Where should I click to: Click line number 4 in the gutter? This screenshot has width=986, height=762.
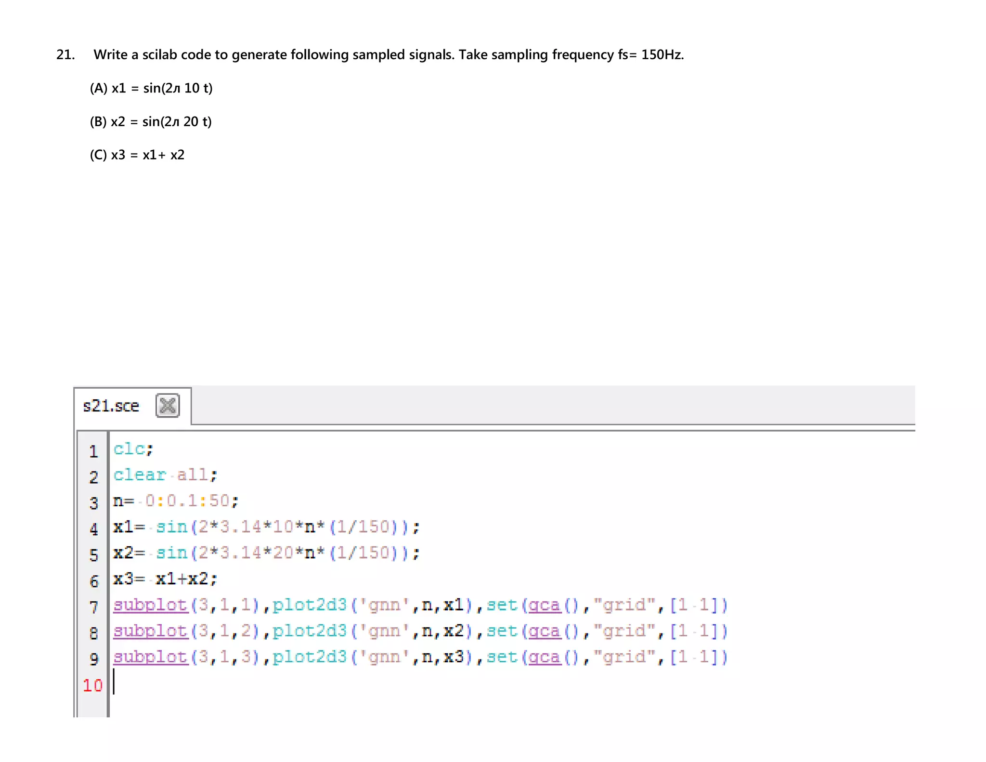[x=93, y=529]
